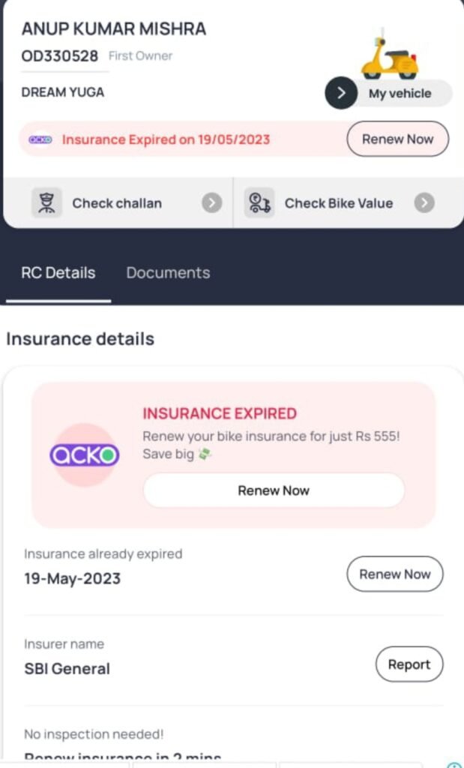Expand Check challan using its arrow
The height and width of the screenshot is (768, 464).
coord(212,202)
